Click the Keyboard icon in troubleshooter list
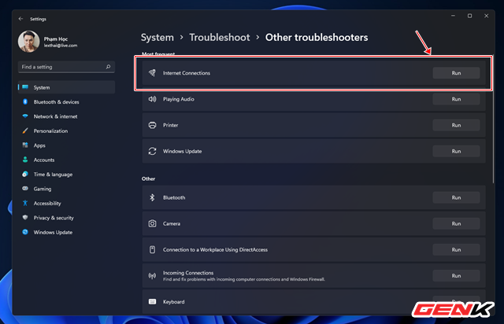This screenshot has height=324, width=504. tap(152, 301)
